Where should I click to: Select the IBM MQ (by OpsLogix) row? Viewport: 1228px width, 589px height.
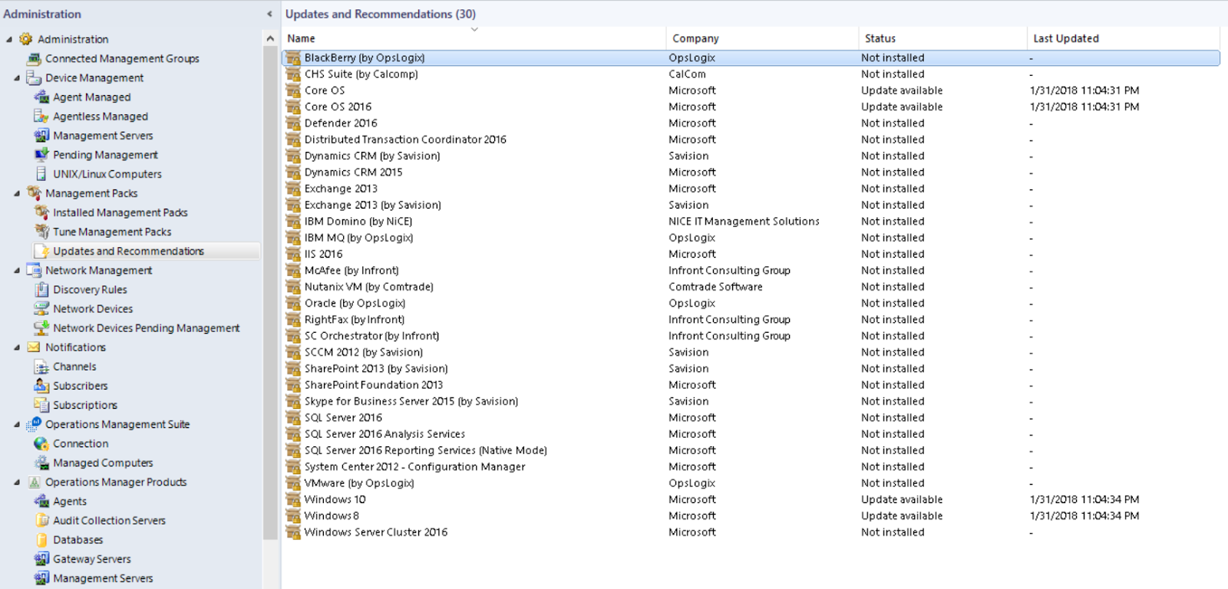[x=751, y=238]
